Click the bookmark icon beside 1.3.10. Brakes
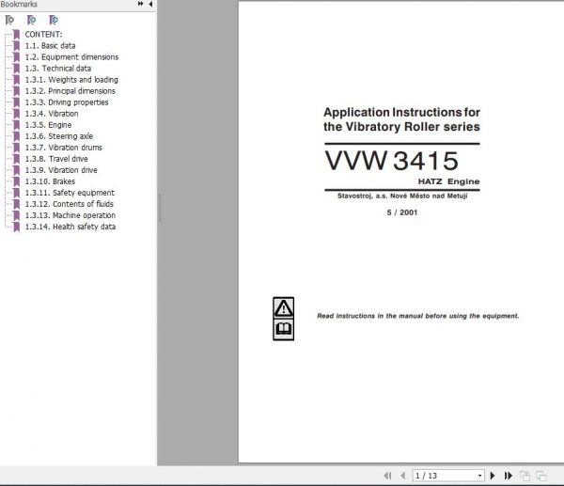 coord(16,181)
